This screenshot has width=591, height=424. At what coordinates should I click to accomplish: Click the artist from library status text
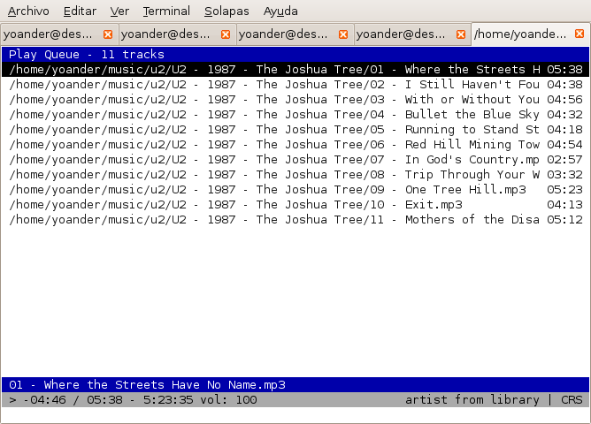(472, 399)
